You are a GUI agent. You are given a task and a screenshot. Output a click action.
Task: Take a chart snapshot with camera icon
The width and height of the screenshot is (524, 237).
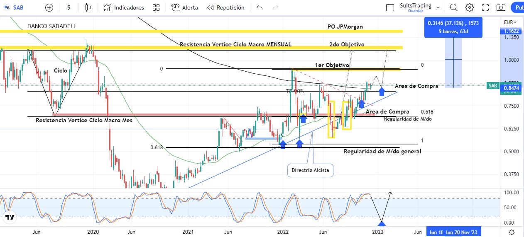click(501, 7)
